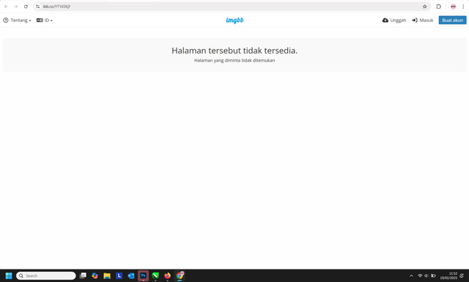Click the 'Halaman tersebut tidak tersedia.' heading
This screenshot has width=469, height=282.
[234, 51]
